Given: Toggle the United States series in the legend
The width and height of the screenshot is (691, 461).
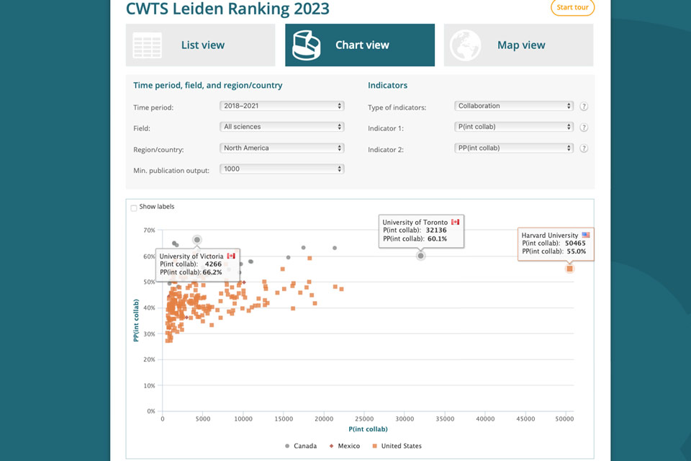Looking at the screenshot, I should coord(397,446).
